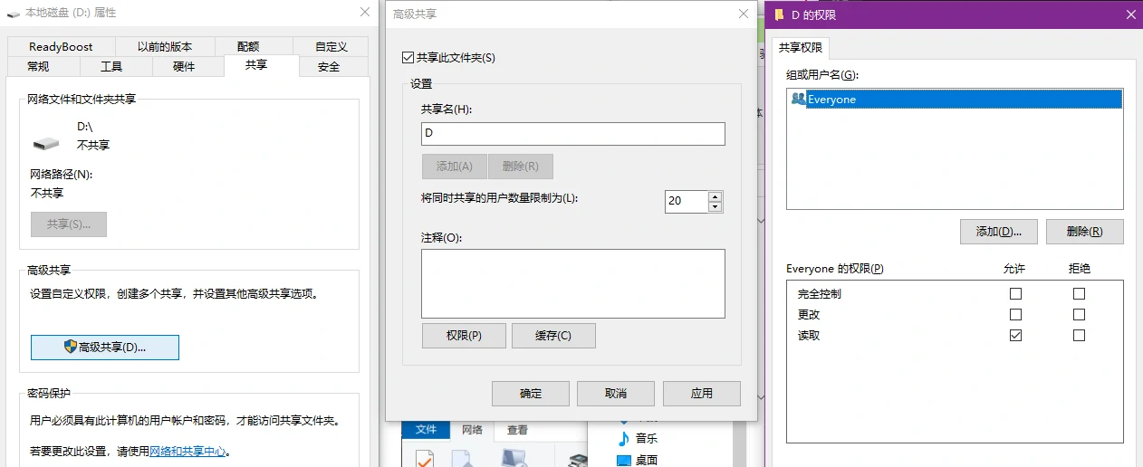Click the Music folder icon
The height and width of the screenshot is (467, 1143).
623,439
